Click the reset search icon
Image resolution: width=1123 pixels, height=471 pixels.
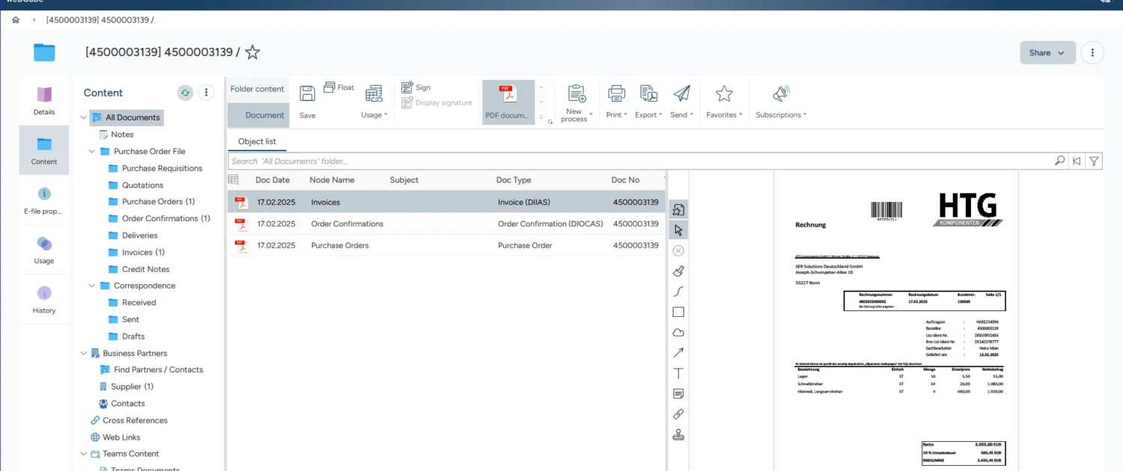[1077, 161]
